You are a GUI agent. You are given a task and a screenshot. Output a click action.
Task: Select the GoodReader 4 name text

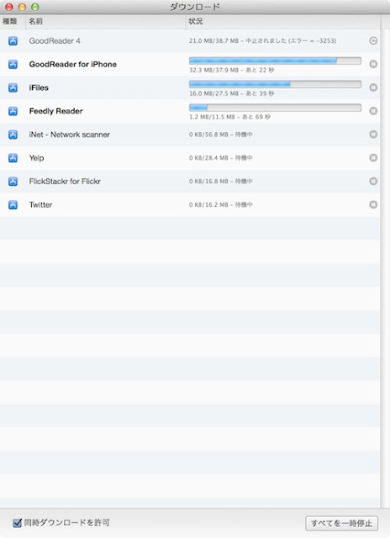55,41
